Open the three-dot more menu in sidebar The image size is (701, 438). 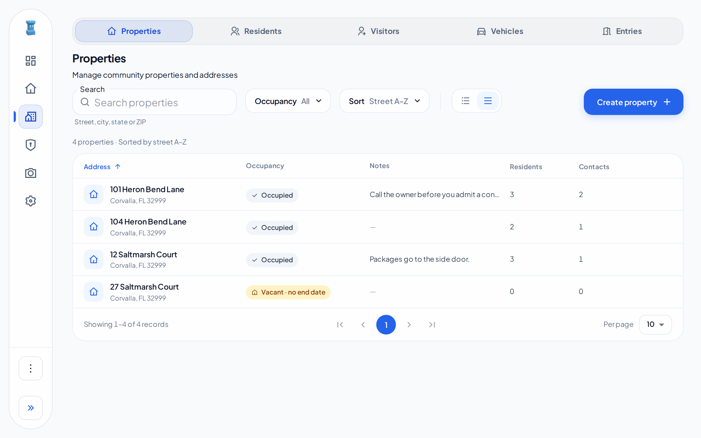[30, 368]
